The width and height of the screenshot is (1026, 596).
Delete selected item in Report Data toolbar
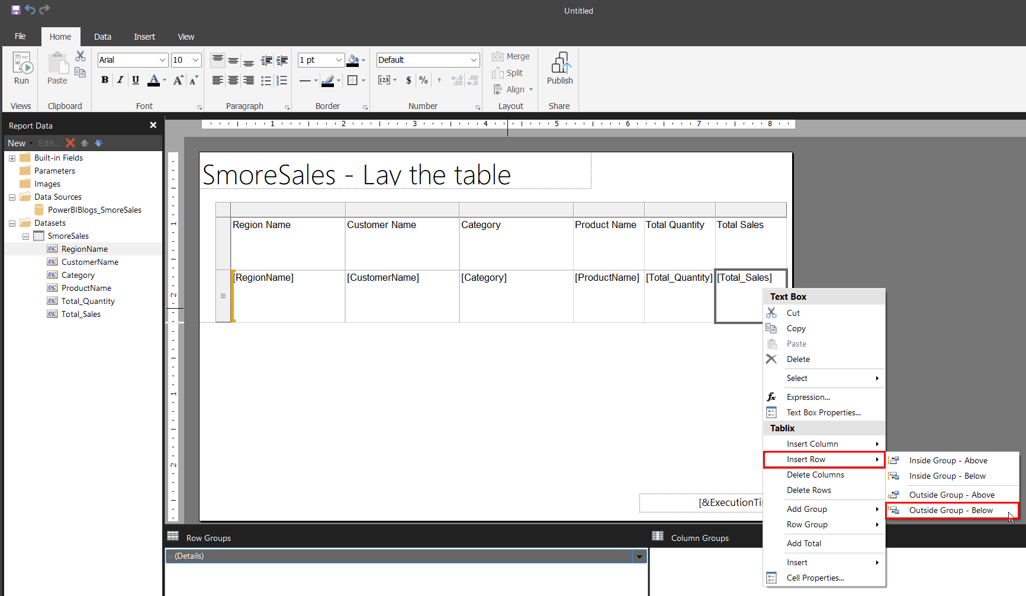[70, 143]
